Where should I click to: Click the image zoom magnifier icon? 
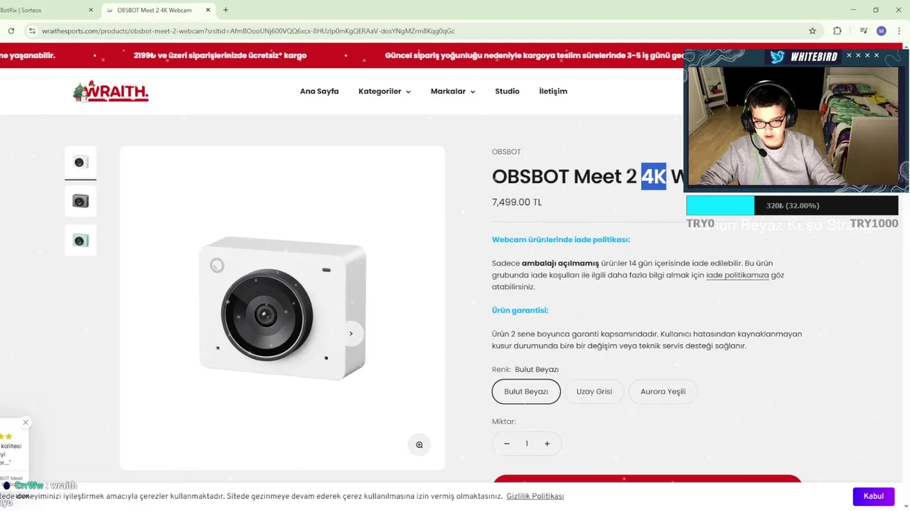[419, 444]
